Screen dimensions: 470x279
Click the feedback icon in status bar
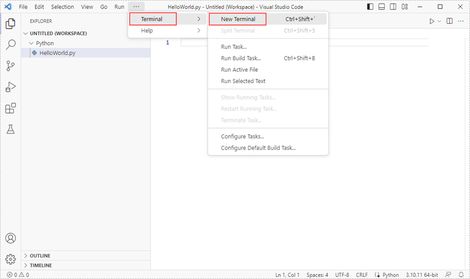448,275
